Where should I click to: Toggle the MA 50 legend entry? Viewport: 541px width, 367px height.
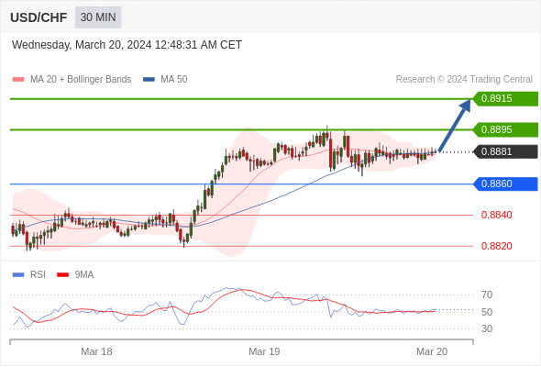coord(165,80)
